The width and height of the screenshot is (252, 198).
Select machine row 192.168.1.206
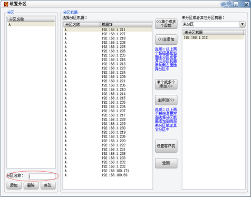[x=108, y=136]
